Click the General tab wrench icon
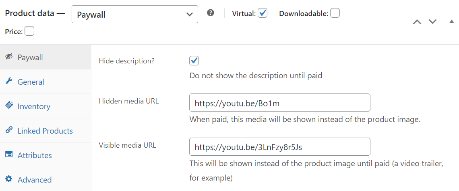 pos(9,81)
